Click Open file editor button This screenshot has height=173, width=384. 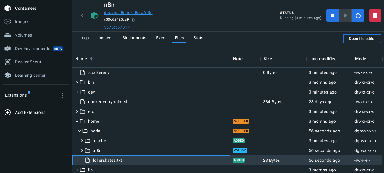point(362,39)
